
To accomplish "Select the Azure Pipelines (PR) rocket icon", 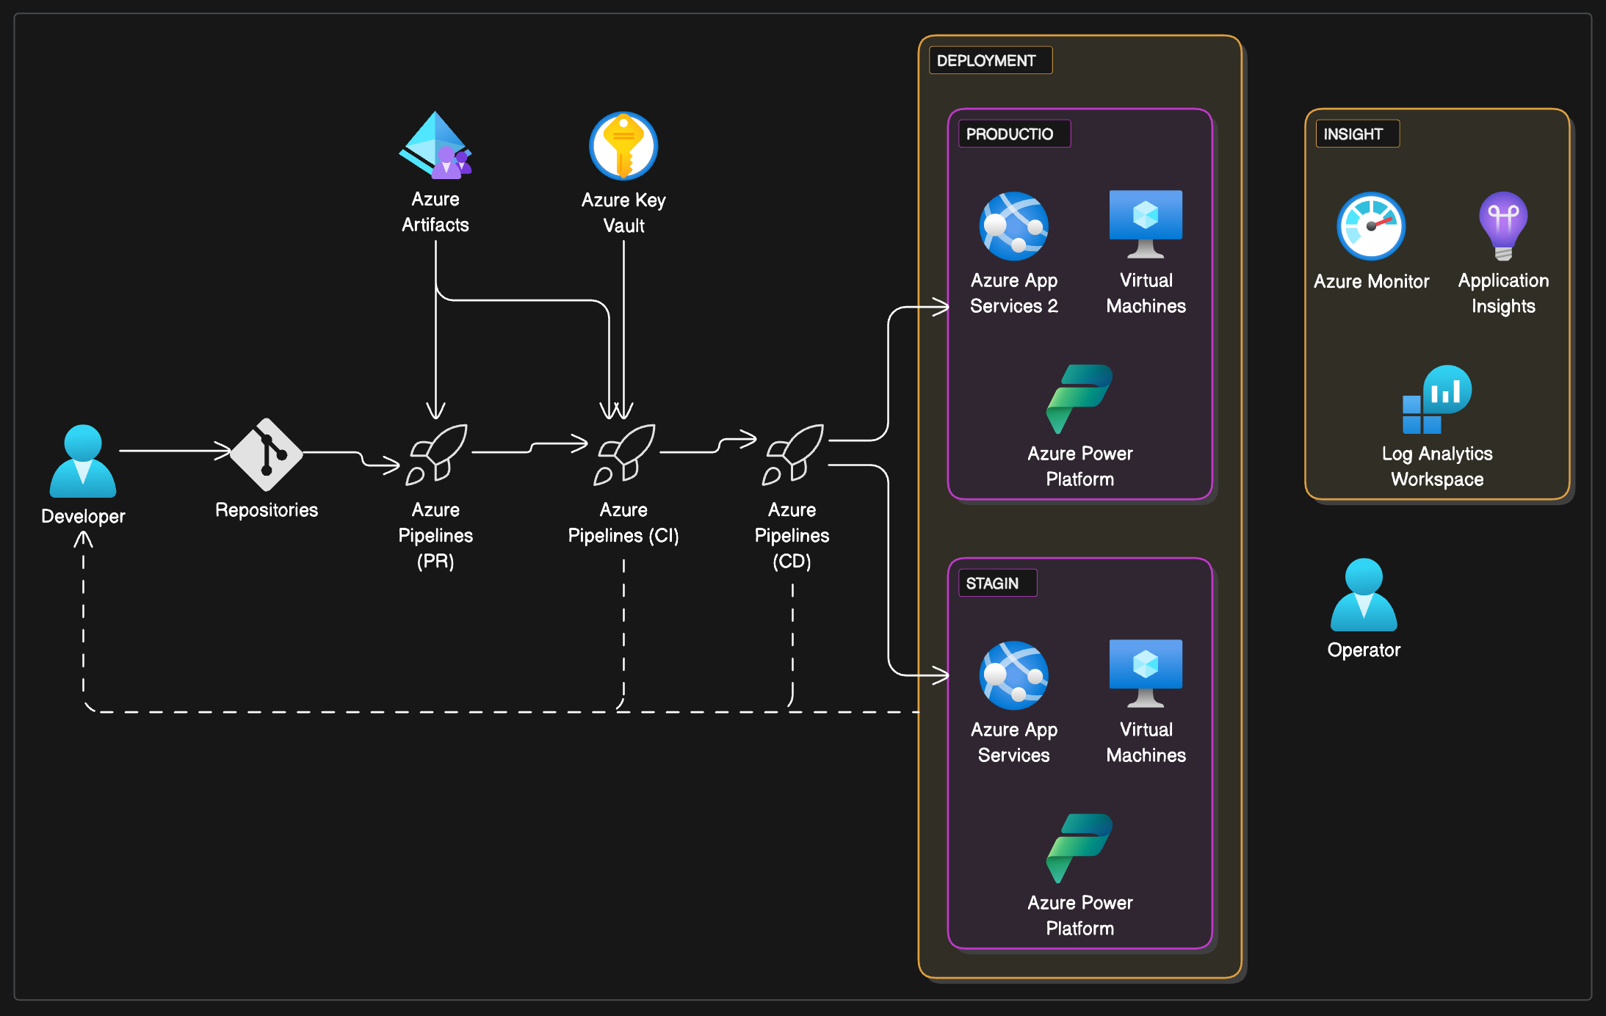I will (436, 455).
